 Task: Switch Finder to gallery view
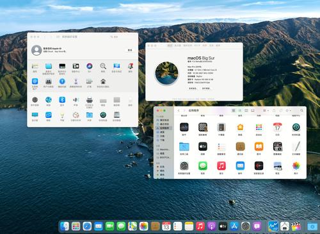(253, 110)
